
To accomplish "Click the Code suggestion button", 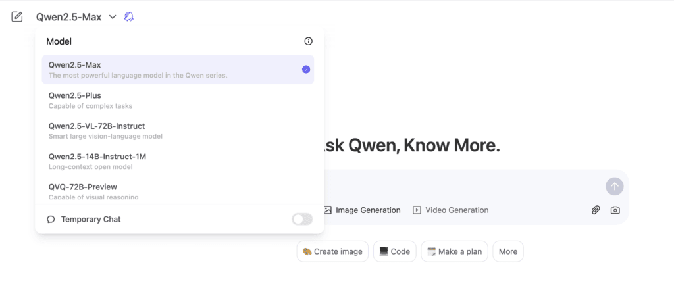I will (x=395, y=251).
